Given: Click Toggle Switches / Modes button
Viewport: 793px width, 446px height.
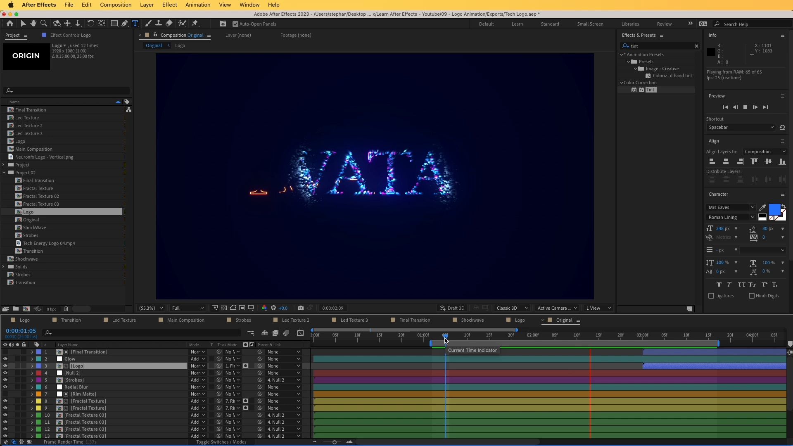Looking at the screenshot, I should [x=221, y=442].
